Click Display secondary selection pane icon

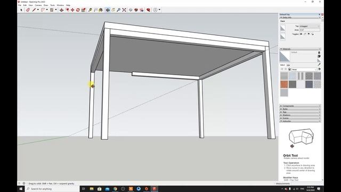pos(319,52)
